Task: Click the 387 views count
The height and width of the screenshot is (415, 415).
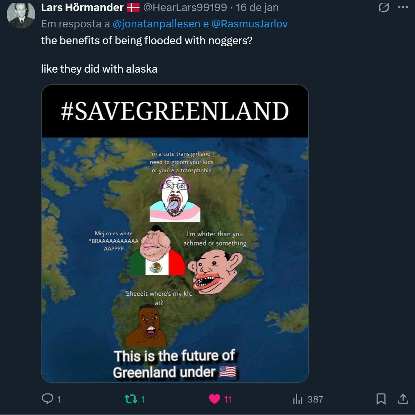Action: 315,399
